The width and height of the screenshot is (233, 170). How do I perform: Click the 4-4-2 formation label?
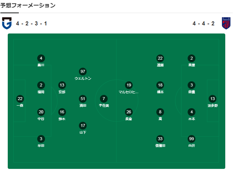[x=204, y=24]
